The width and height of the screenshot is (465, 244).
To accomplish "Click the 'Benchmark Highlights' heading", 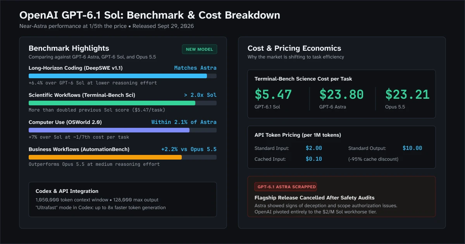I will 69,48.
